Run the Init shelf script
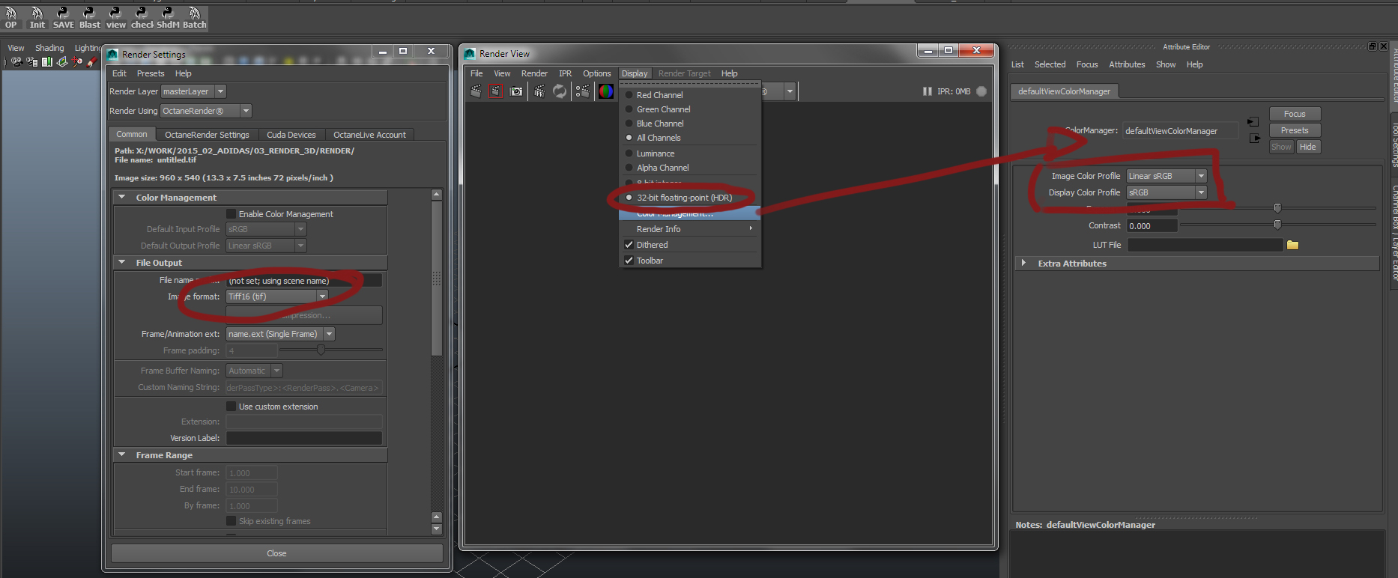The image size is (1398, 578). (x=37, y=18)
